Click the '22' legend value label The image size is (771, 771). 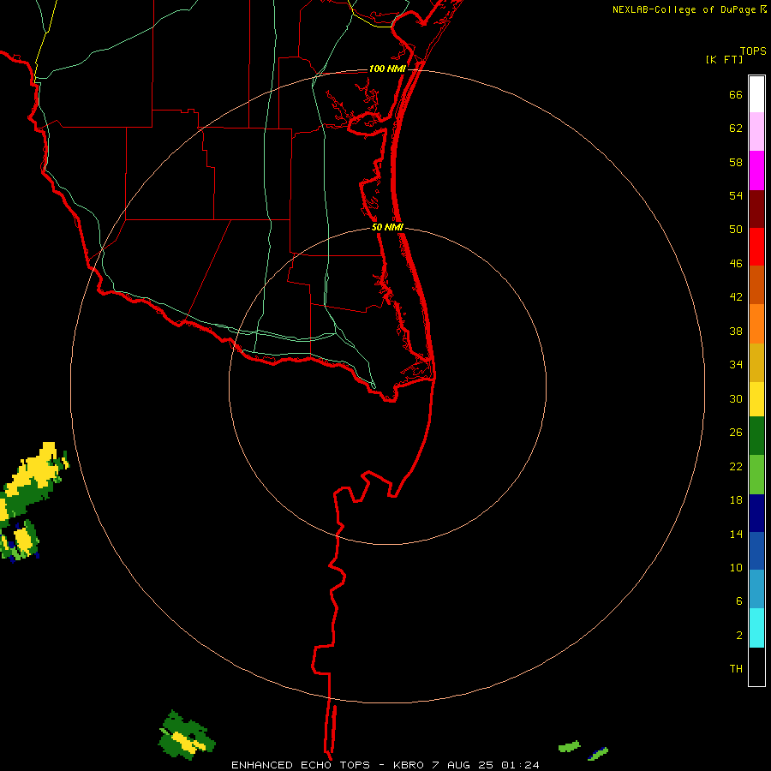pyautogui.click(x=736, y=467)
